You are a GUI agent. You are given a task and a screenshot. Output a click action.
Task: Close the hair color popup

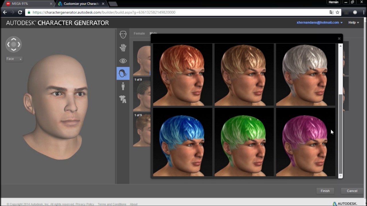tap(339, 38)
